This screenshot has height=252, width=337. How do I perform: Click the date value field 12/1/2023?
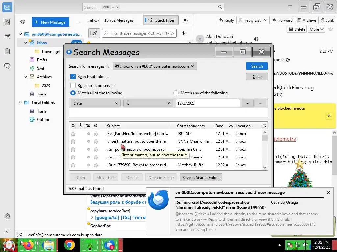[x=208, y=103]
